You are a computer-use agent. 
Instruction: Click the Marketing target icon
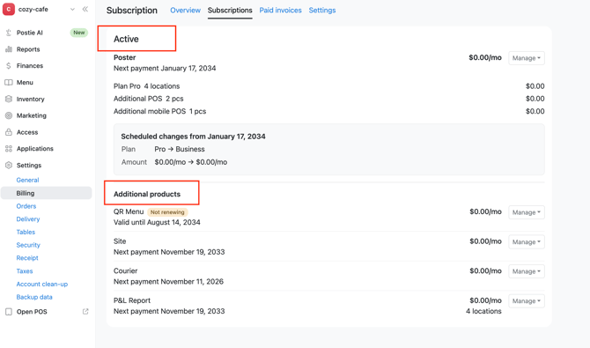[x=9, y=115]
